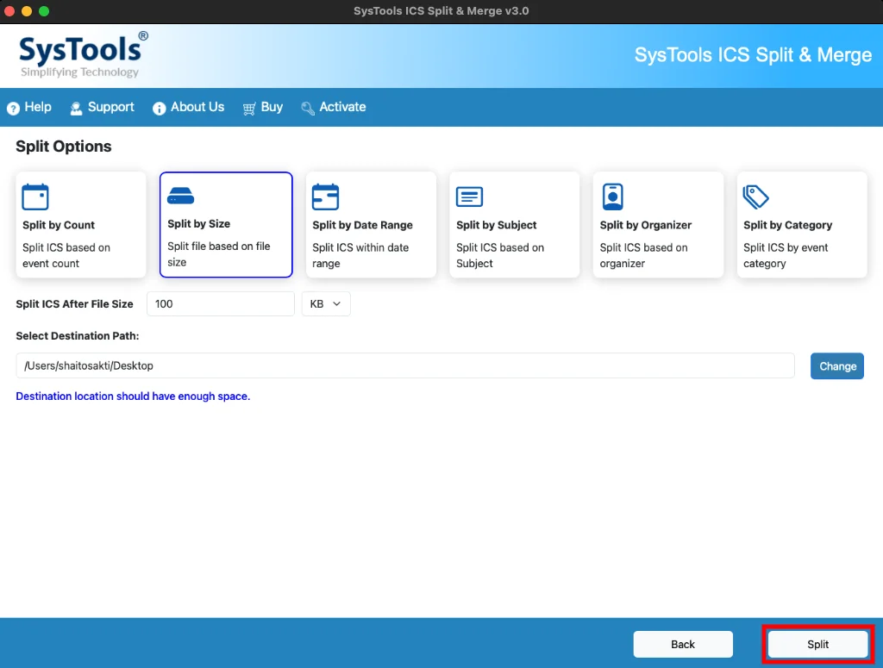Click the Back button
This screenshot has width=883, height=668.
683,644
